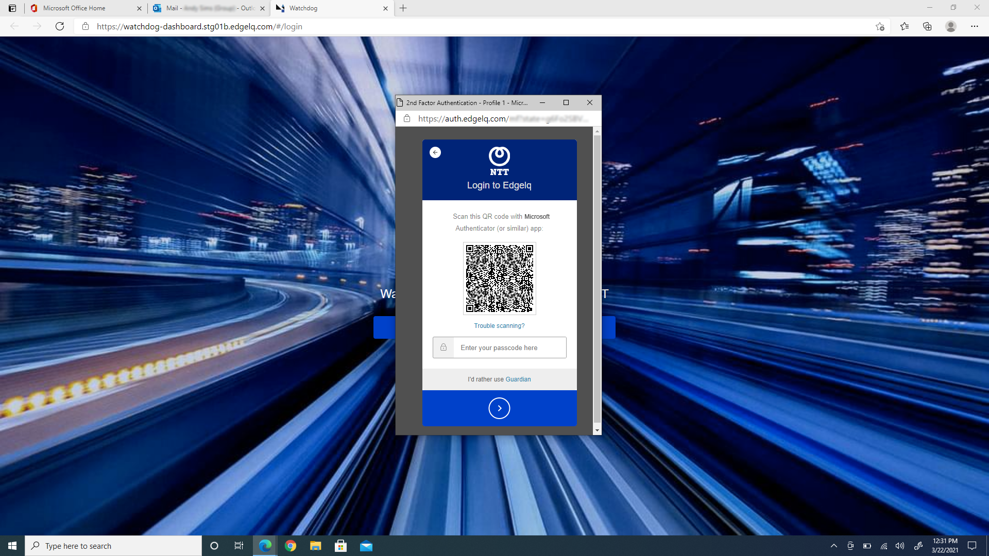Open the Edge settings and more menu
The width and height of the screenshot is (989, 556).
coord(975,26)
